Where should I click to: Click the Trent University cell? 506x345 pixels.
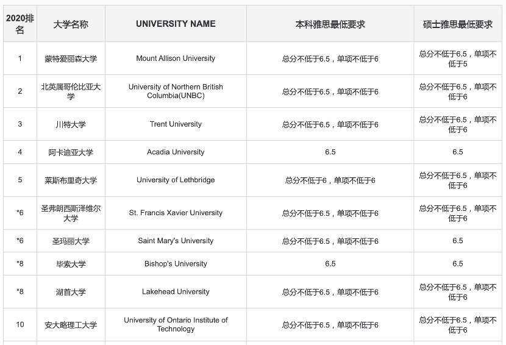point(176,124)
